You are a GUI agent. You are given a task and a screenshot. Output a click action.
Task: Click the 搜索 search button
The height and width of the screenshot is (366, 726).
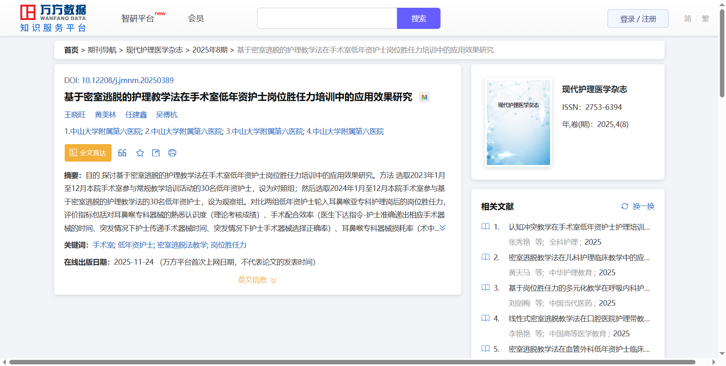(x=418, y=18)
